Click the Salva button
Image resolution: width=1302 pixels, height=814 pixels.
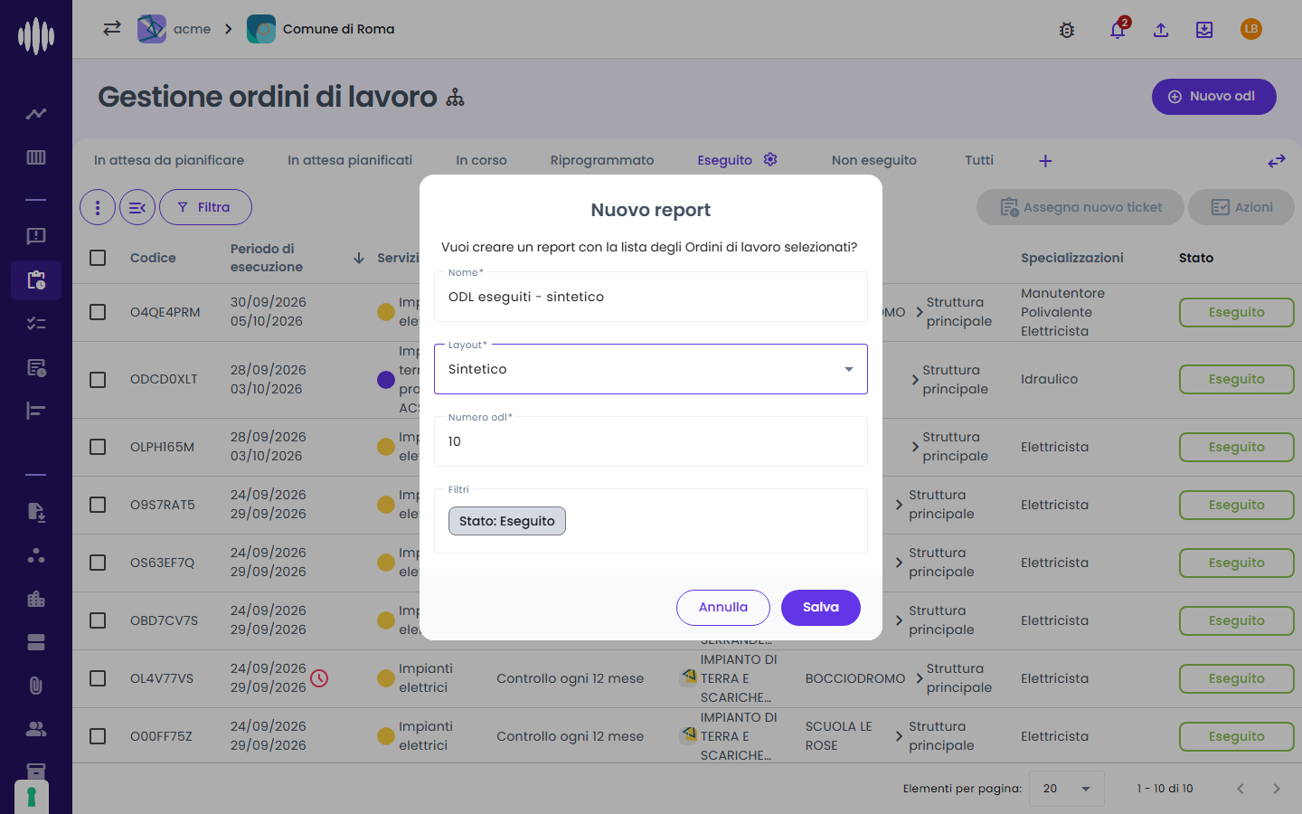821,608
